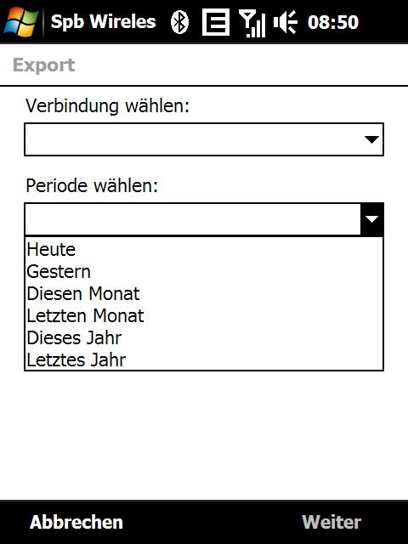Choose Gestern in the dropdown list

(204, 272)
